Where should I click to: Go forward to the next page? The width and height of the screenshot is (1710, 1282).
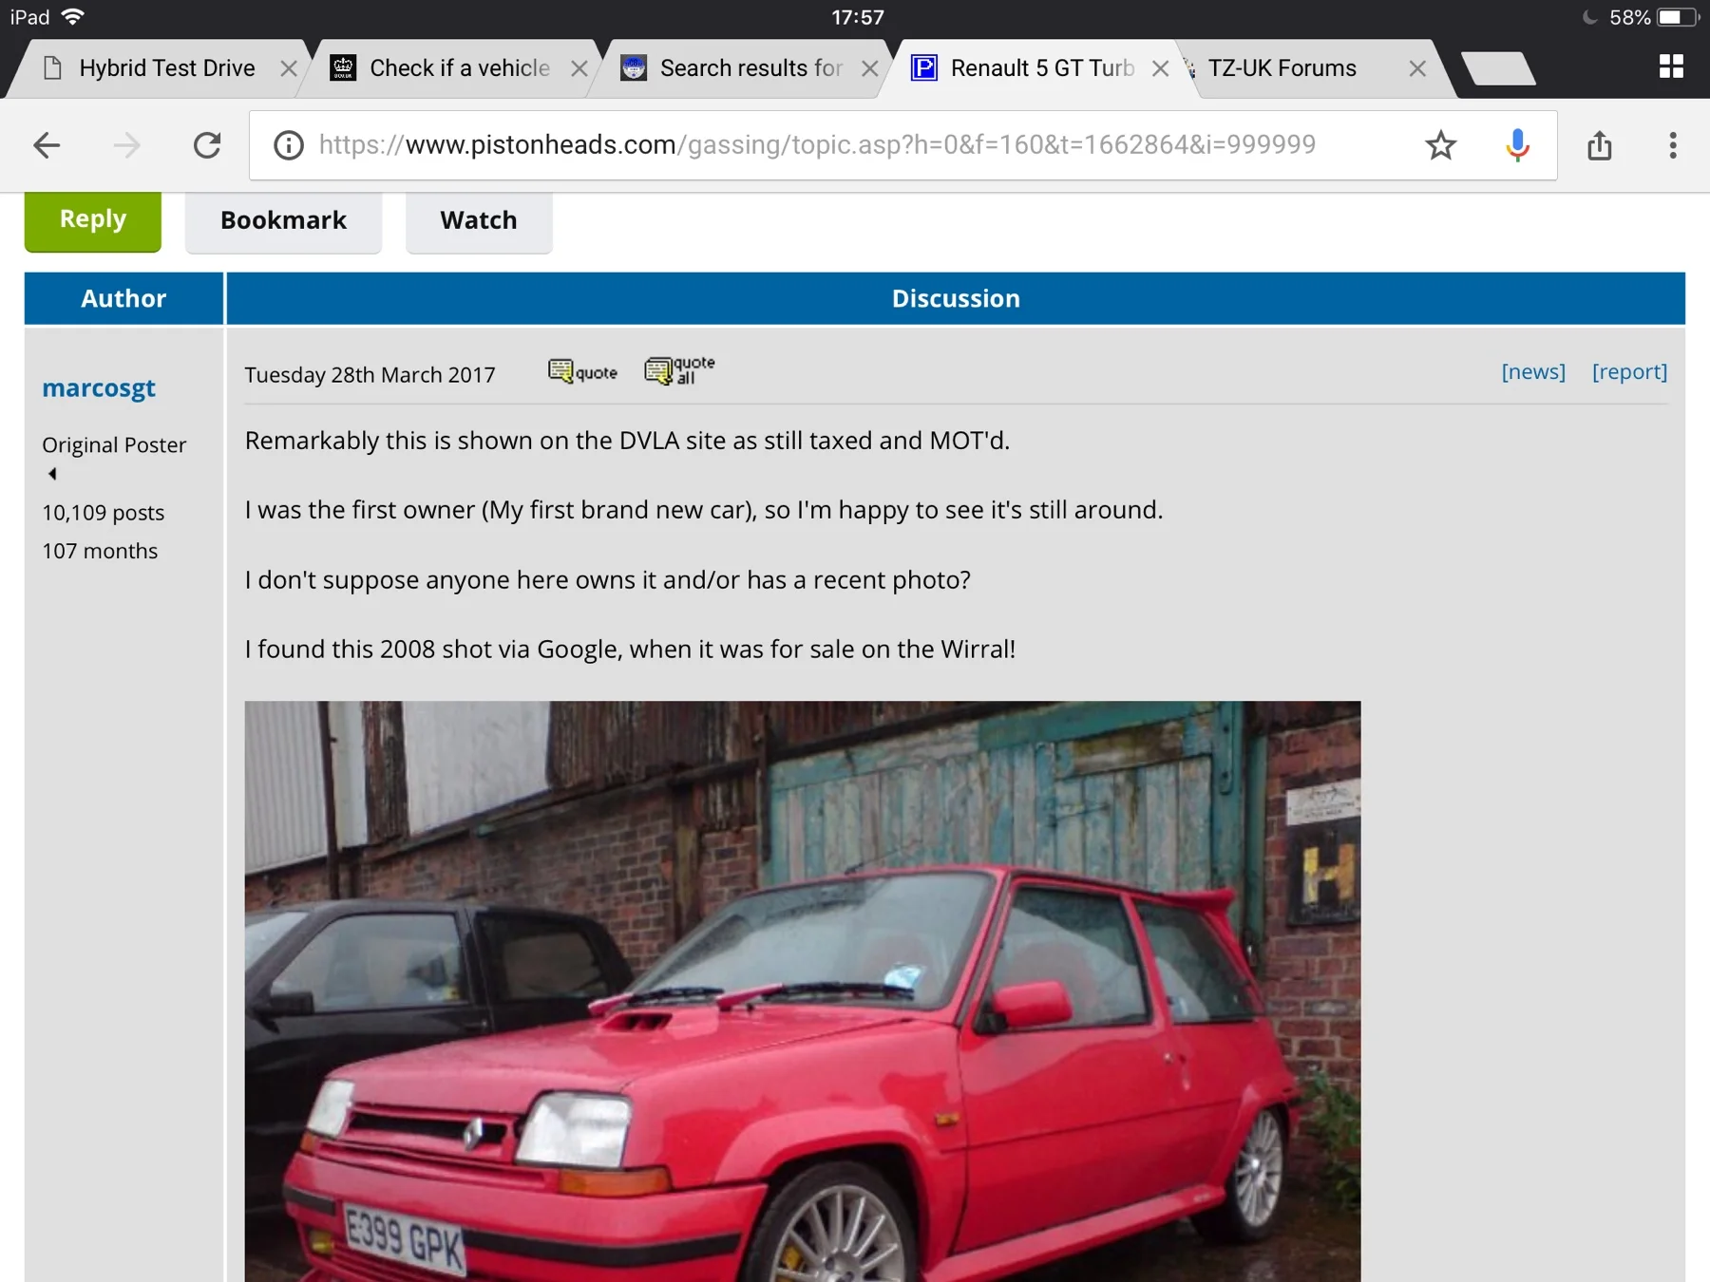(x=126, y=145)
